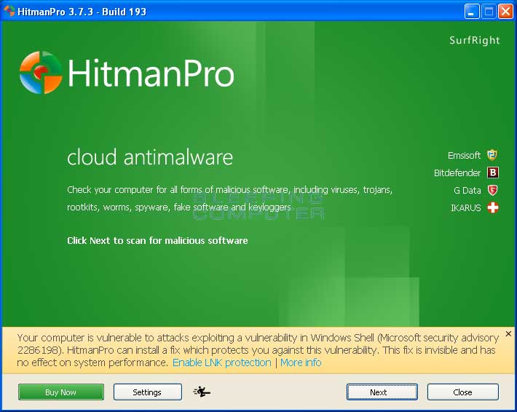The image size is (517, 412).
Task: Click the SurfRight brand label
Action: (475, 41)
